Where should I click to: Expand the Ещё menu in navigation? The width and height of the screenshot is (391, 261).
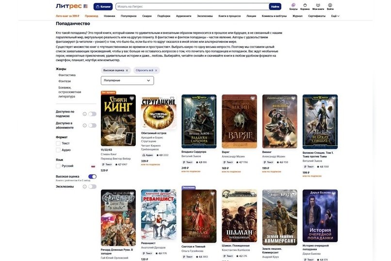(335, 16)
